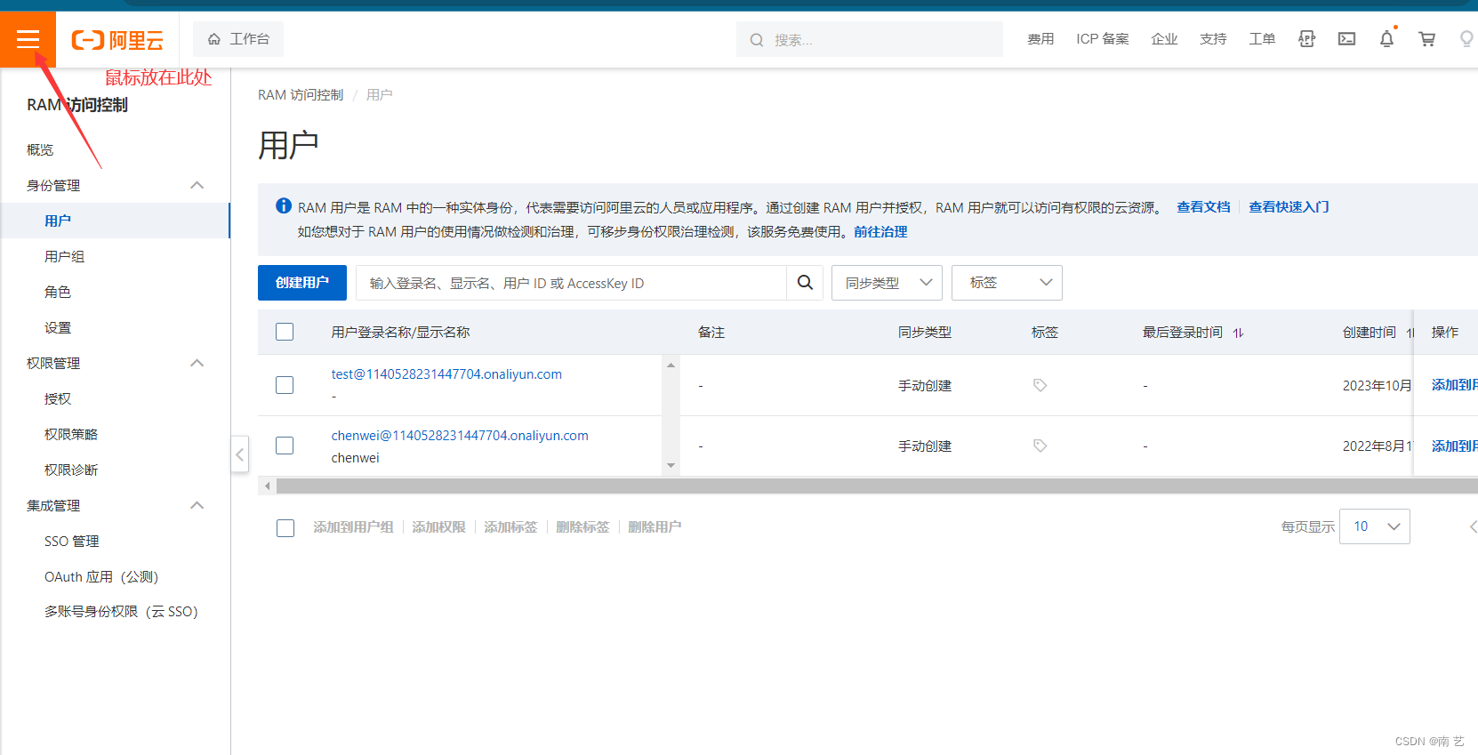Open 权限诊断 in the sidebar
Screen dimensions: 1478x755
coord(71,470)
